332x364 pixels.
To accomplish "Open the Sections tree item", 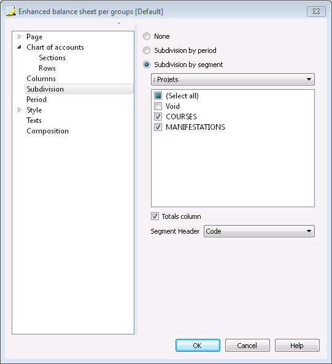I will pyautogui.click(x=52, y=58).
